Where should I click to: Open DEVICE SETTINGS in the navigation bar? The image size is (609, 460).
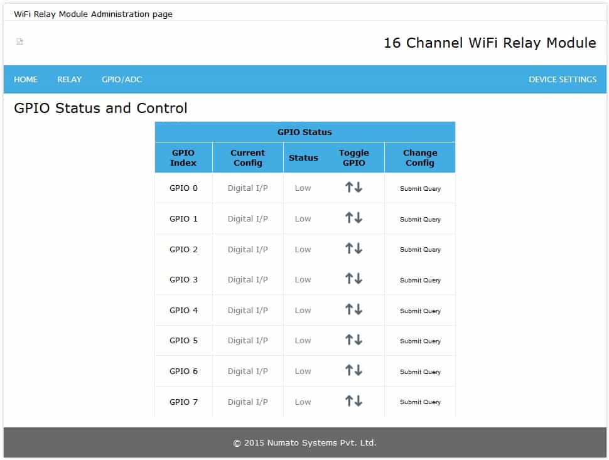tap(563, 80)
